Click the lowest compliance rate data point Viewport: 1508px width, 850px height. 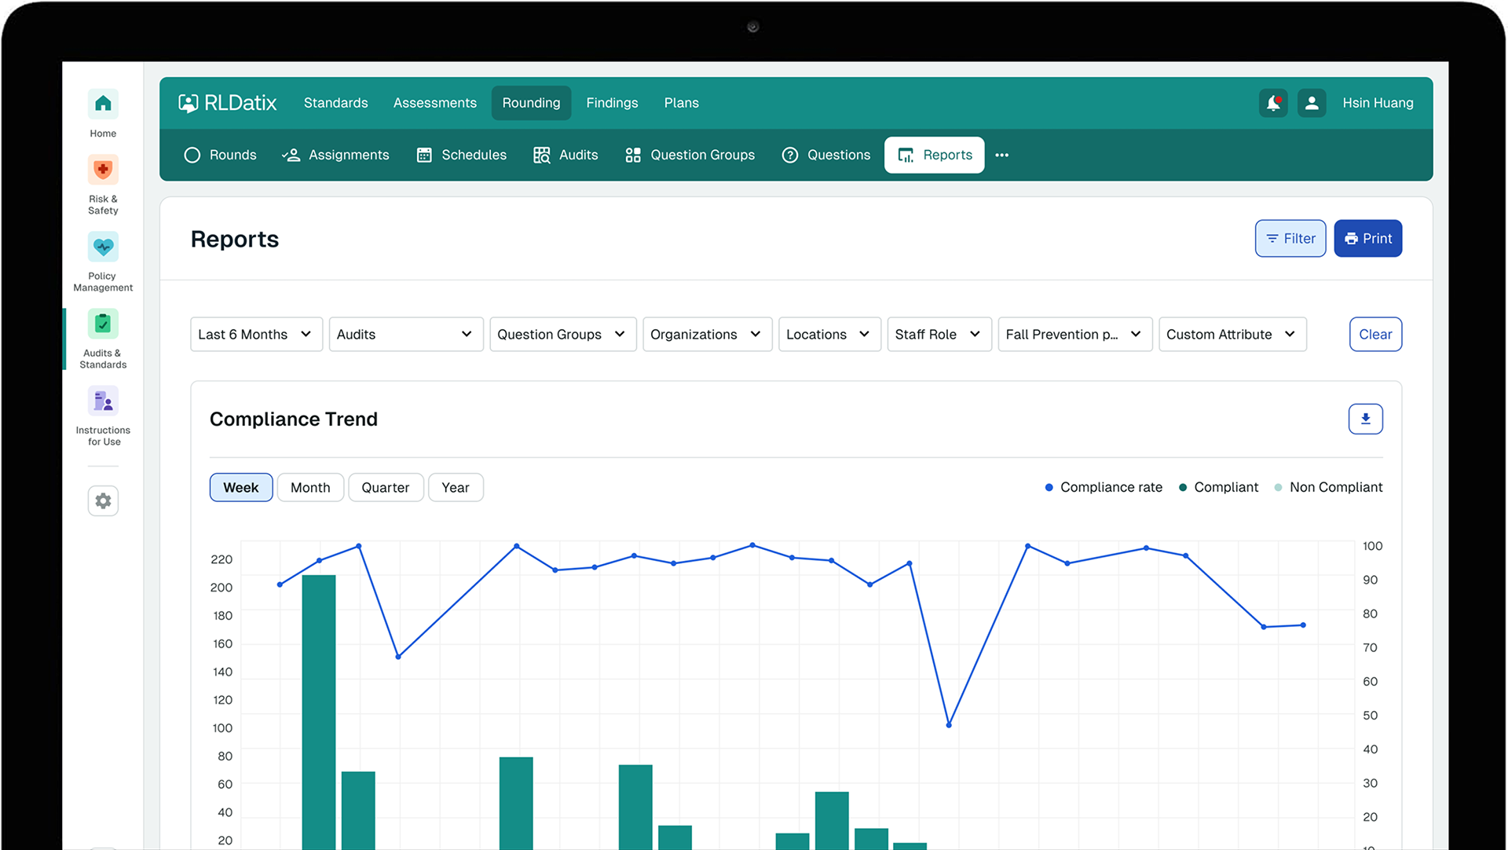tap(949, 725)
